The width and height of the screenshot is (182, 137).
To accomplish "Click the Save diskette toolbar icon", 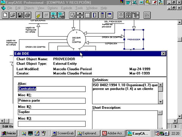I will point(20,15).
